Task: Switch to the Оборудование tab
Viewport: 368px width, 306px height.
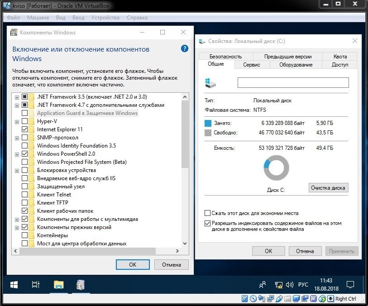Action: tap(296, 65)
